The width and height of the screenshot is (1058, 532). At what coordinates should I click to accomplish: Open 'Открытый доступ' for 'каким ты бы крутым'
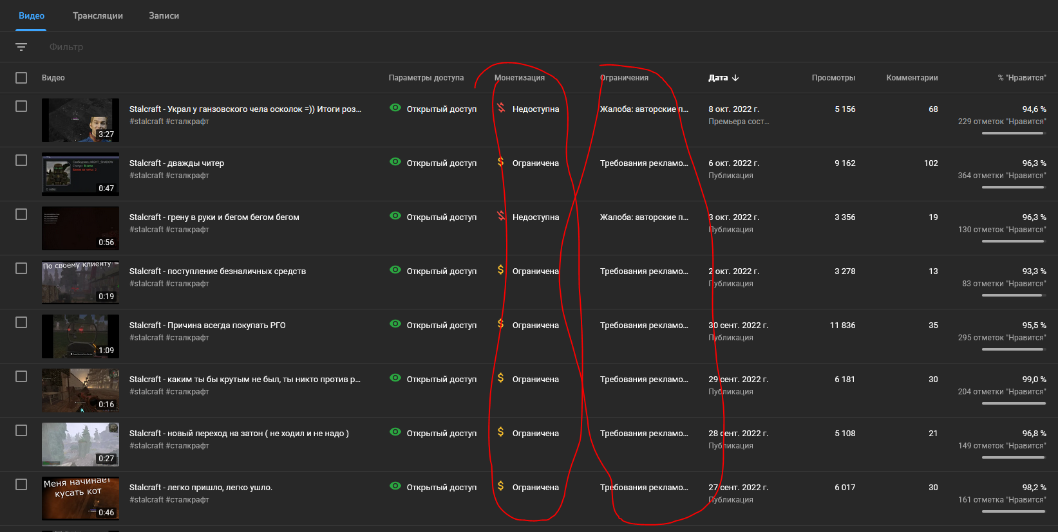point(442,380)
